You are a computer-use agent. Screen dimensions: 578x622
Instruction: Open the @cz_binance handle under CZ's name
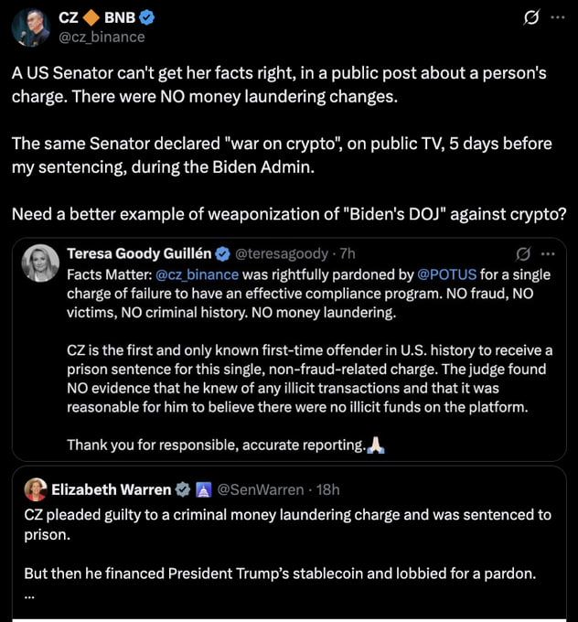pos(102,38)
